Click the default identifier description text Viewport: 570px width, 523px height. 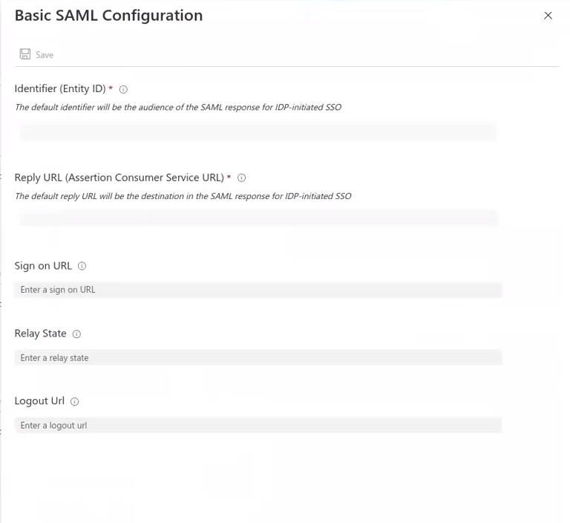[x=178, y=107]
